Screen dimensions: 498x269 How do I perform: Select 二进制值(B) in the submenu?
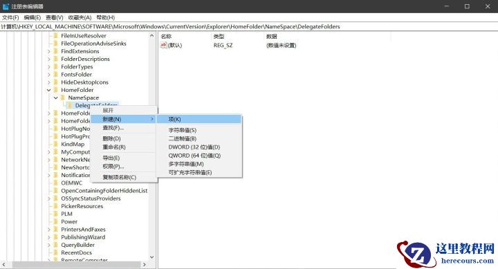coord(199,138)
